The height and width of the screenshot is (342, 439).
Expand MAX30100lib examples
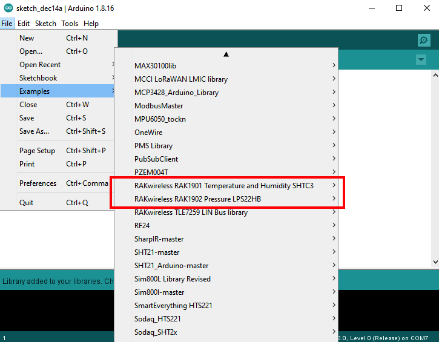pyautogui.click(x=226, y=66)
